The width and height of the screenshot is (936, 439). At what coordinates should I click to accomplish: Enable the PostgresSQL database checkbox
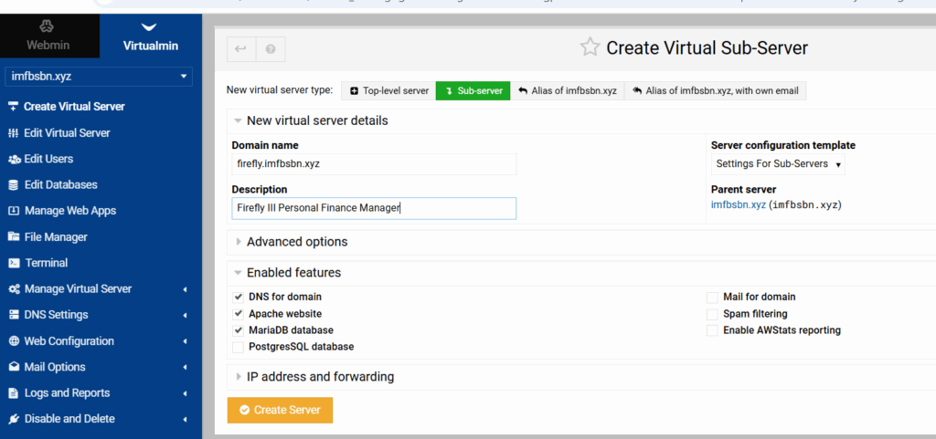[239, 347]
